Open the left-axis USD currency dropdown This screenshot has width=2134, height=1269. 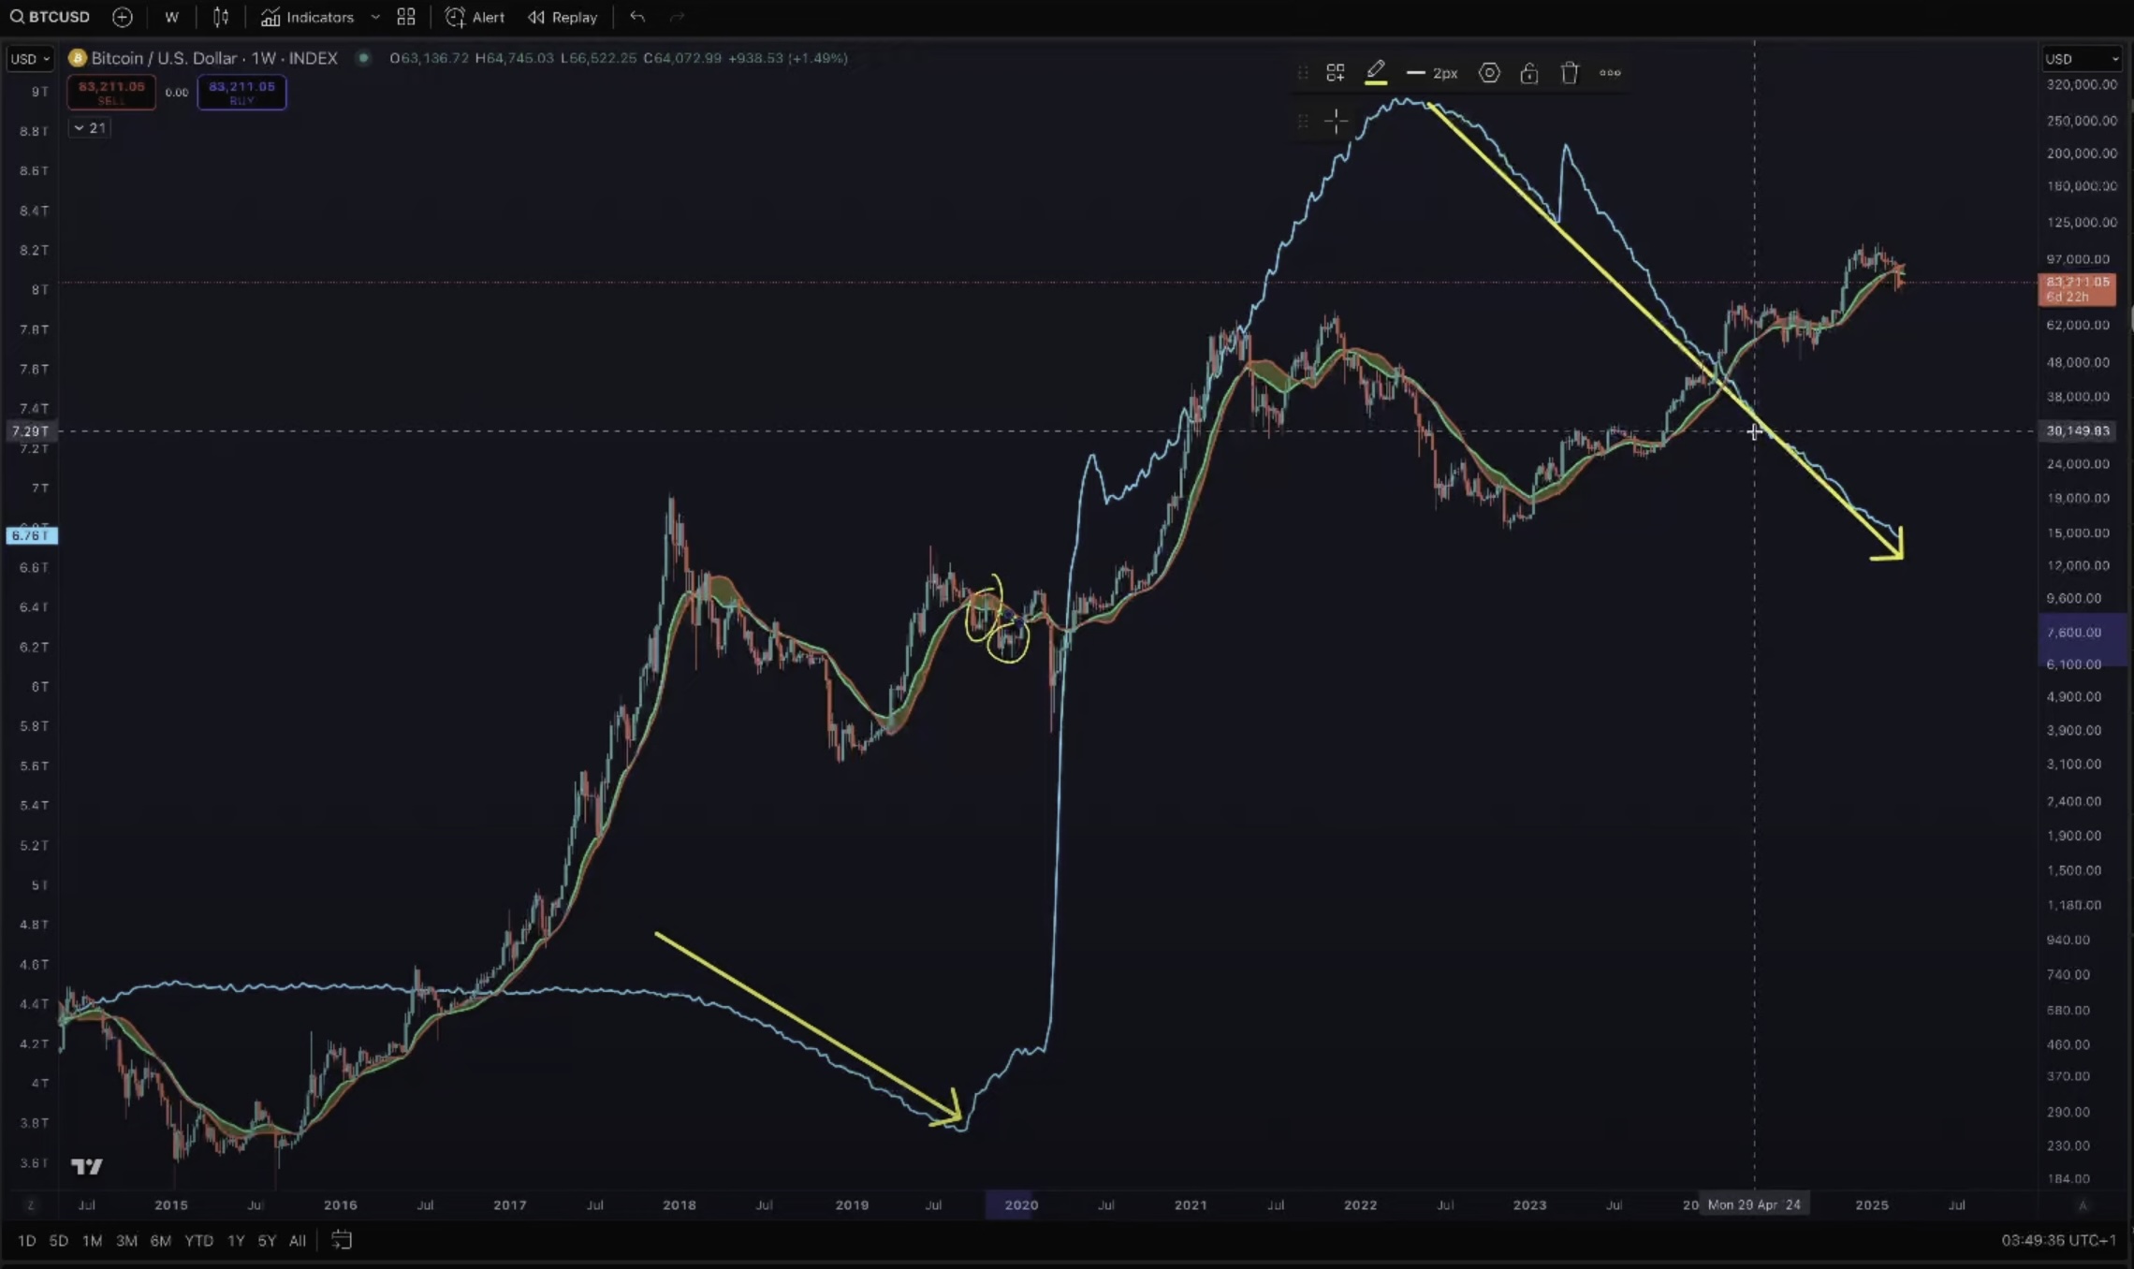pyautogui.click(x=30, y=59)
